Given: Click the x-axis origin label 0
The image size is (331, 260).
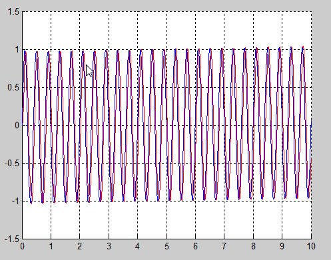Looking at the screenshot, I should tap(23, 246).
